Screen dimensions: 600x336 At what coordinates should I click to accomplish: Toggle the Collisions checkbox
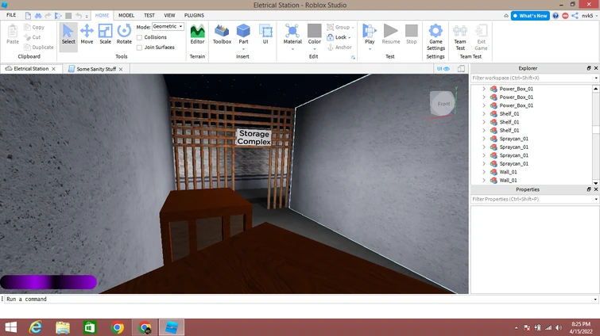click(139, 37)
